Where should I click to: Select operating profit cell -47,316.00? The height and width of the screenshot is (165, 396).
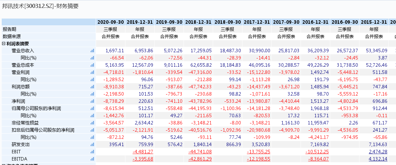[198, 73]
